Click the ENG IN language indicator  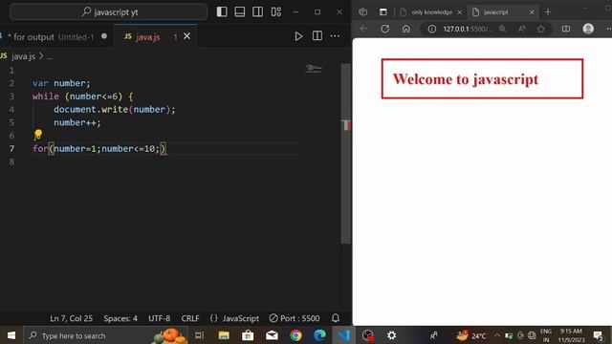tap(546, 335)
